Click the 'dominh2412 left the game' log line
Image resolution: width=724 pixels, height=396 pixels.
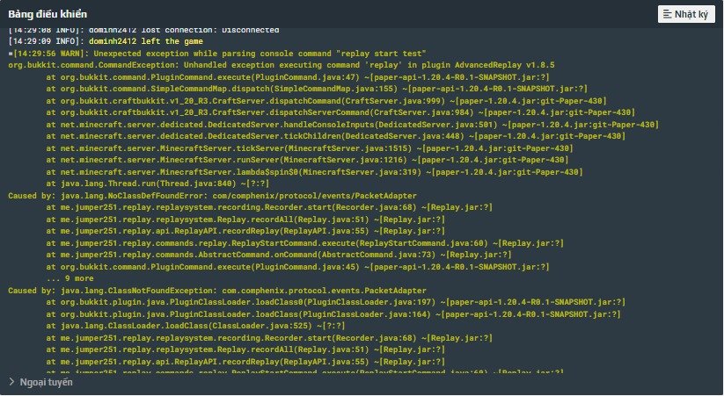pos(106,41)
